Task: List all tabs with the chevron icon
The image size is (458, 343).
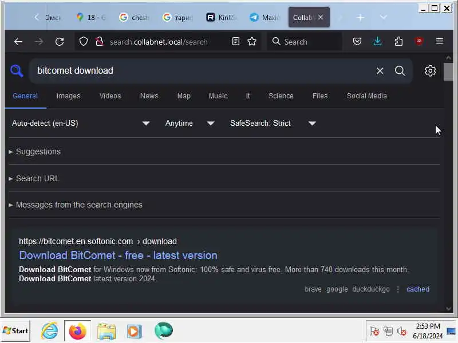Action: (x=384, y=17)
